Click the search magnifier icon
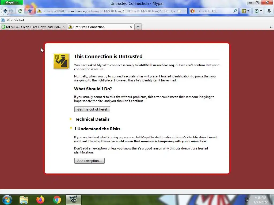 pyautogui.click(x=235, y=11)
